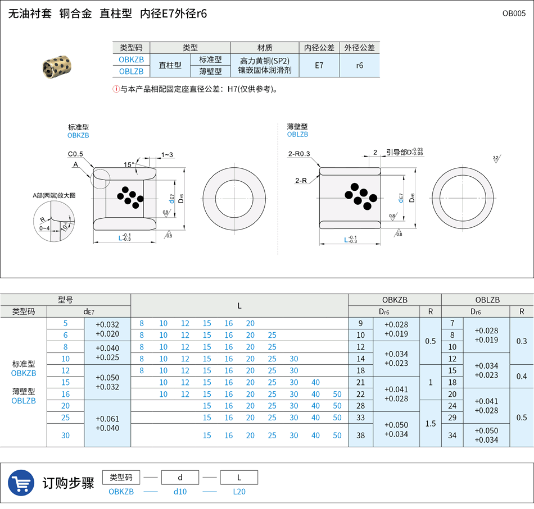Click outer diameter 33 in the OBKZB column
The height and width of the screenshot is (509, 534).
(361, 418)
